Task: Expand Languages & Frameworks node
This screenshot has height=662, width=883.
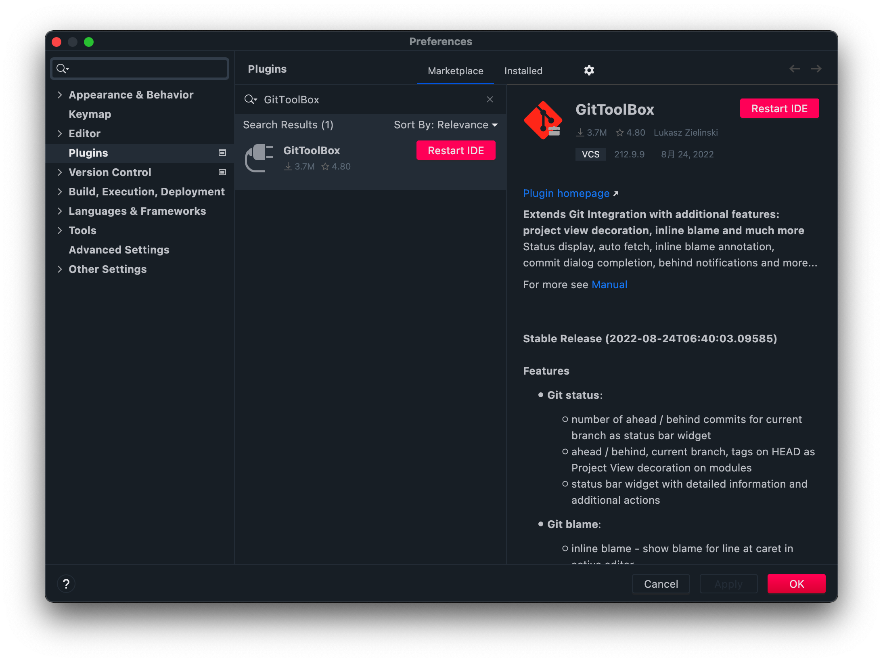Action: 60,211
